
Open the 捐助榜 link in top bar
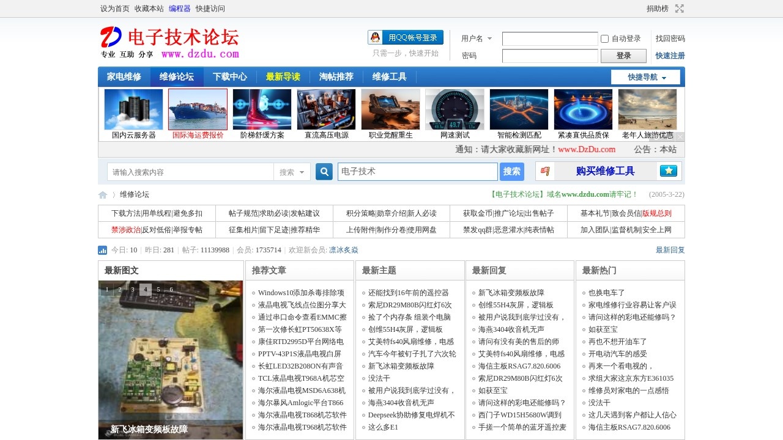coord(658,9)
